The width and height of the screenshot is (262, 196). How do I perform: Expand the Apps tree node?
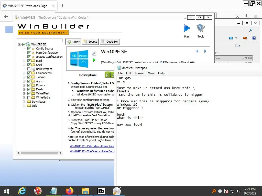pos(24,81)
